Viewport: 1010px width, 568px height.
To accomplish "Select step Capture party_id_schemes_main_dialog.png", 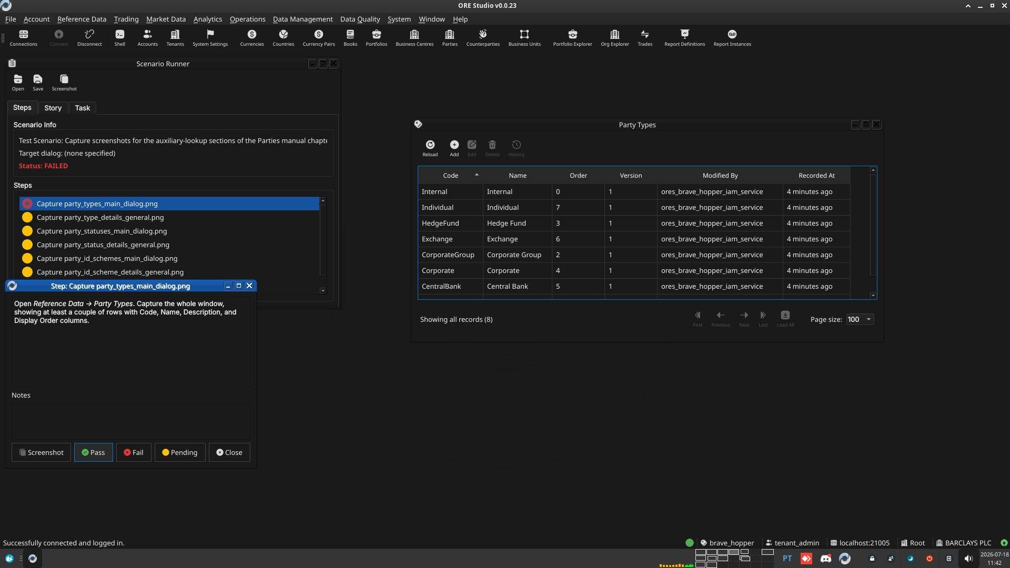I will tap(169, 258).
